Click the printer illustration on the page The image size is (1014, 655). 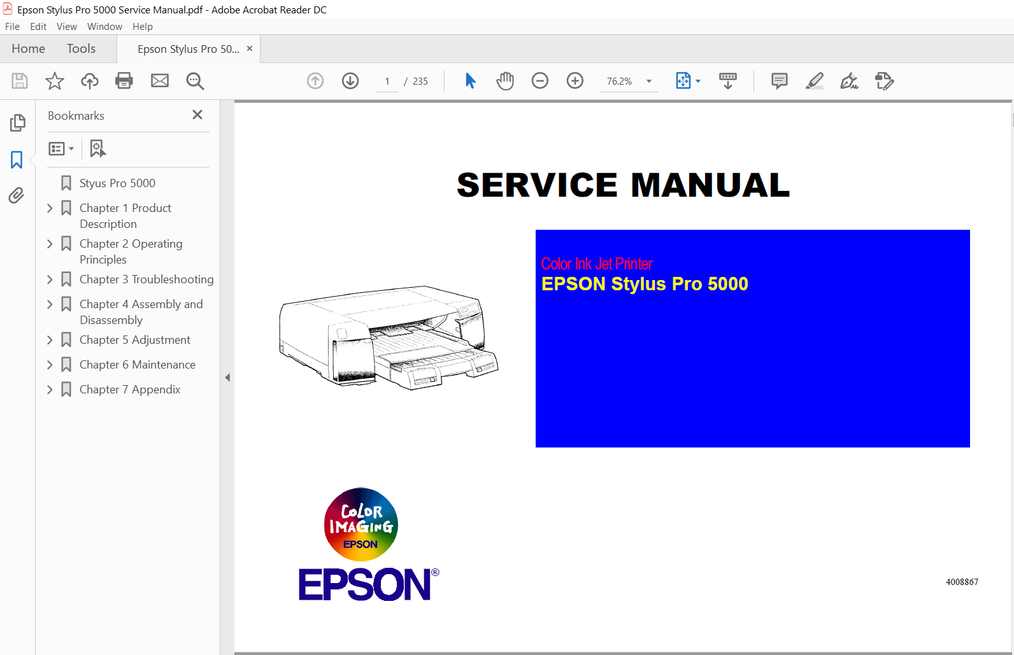tap(389, 338)
